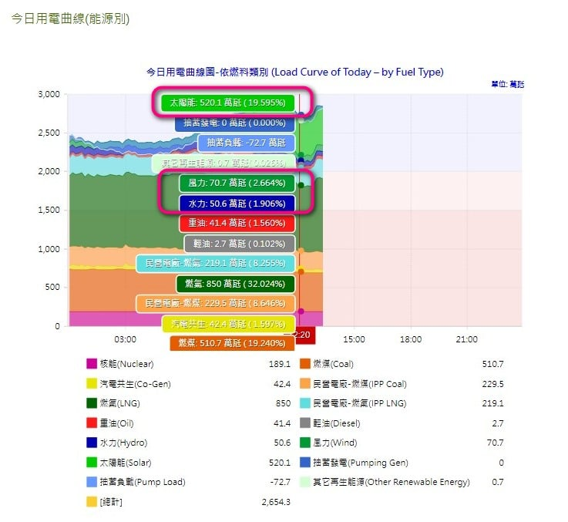Click the orange Coal legend color square

(305, 364)
